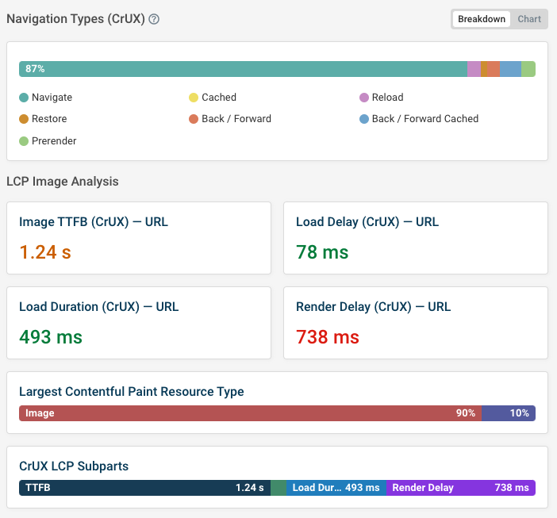Open the Image TTFB (CrUX) — URL card title

[x=94, y=222]
